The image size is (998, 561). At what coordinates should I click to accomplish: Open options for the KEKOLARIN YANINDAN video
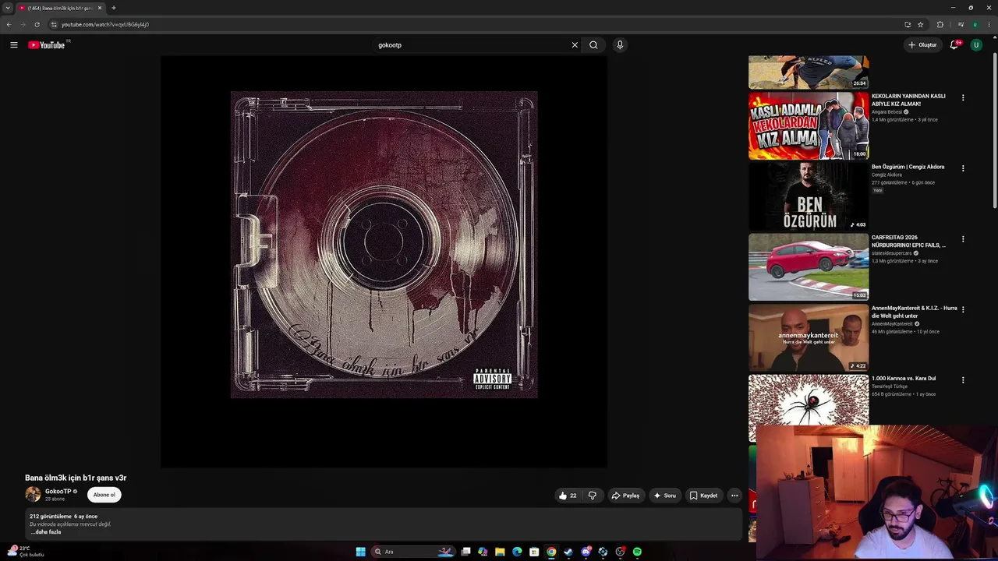click(x=963, y=98)
